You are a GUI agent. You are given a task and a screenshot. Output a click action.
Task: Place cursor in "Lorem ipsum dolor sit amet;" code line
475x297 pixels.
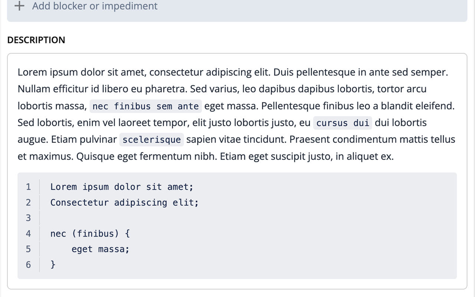[x=122, y=187]
